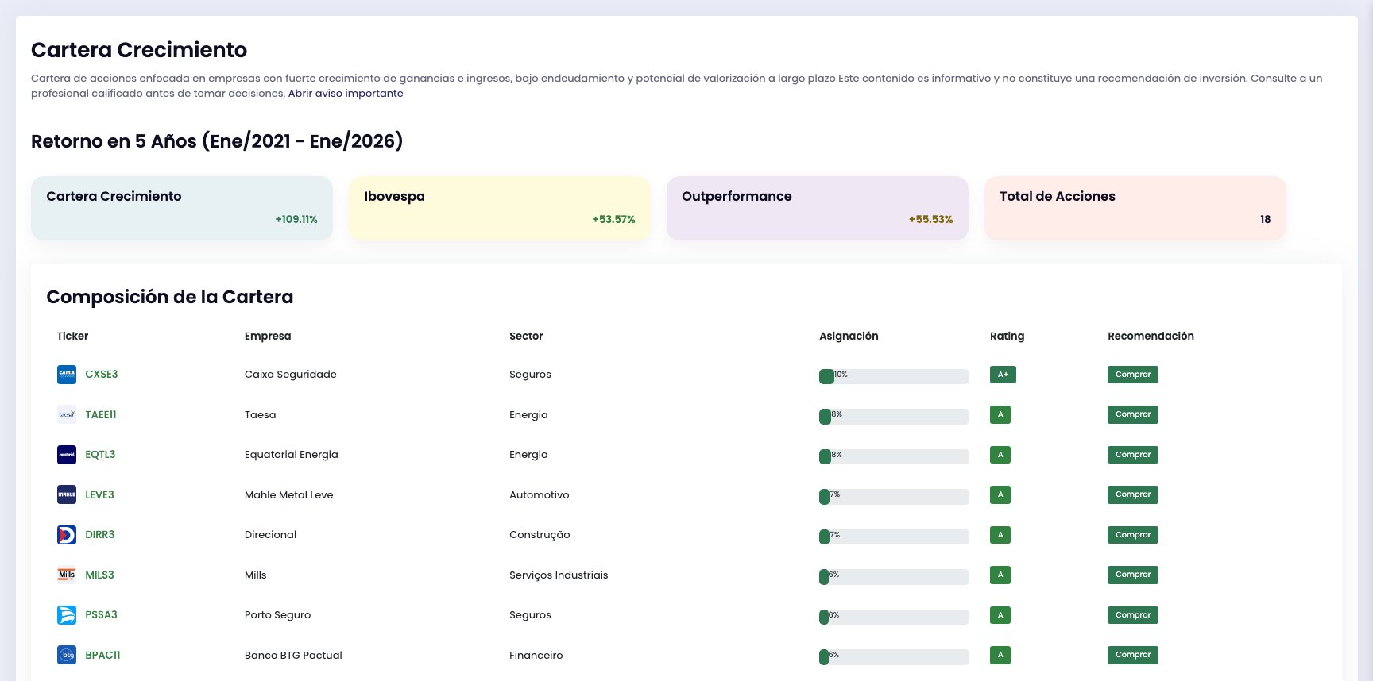Click Comprar button for Caixa Seguridade
Image resolution: width=1373 pixels, height=681 pixels.
click(1133, 375)
